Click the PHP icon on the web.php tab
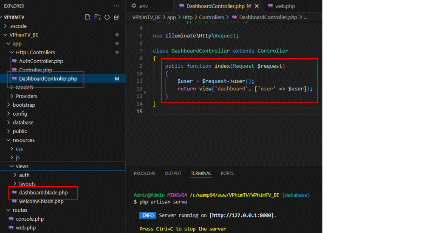The image size is (435, 233). click(x=270, y=6)
